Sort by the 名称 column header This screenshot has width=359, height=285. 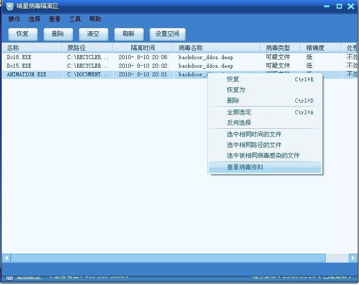point(32,48)
